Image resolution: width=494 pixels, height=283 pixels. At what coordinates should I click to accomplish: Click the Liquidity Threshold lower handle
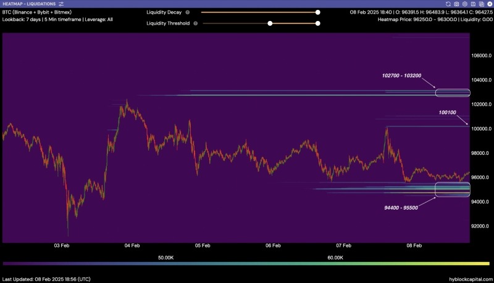click(x=270, y=23)
